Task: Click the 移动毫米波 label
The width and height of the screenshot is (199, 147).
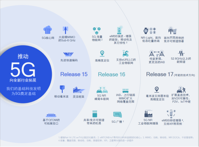Action: [61, 97]
